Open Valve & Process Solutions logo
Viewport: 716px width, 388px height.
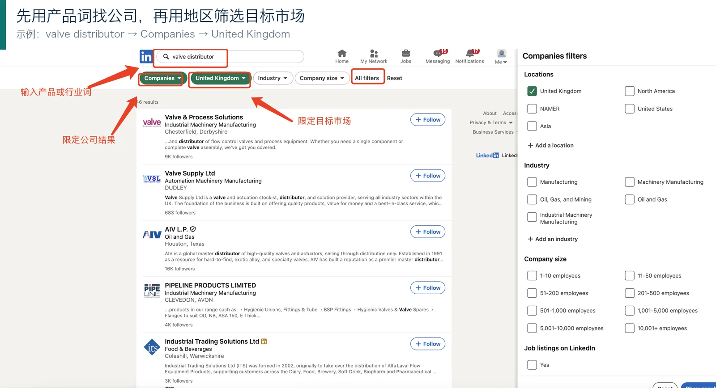pos(152,122)
